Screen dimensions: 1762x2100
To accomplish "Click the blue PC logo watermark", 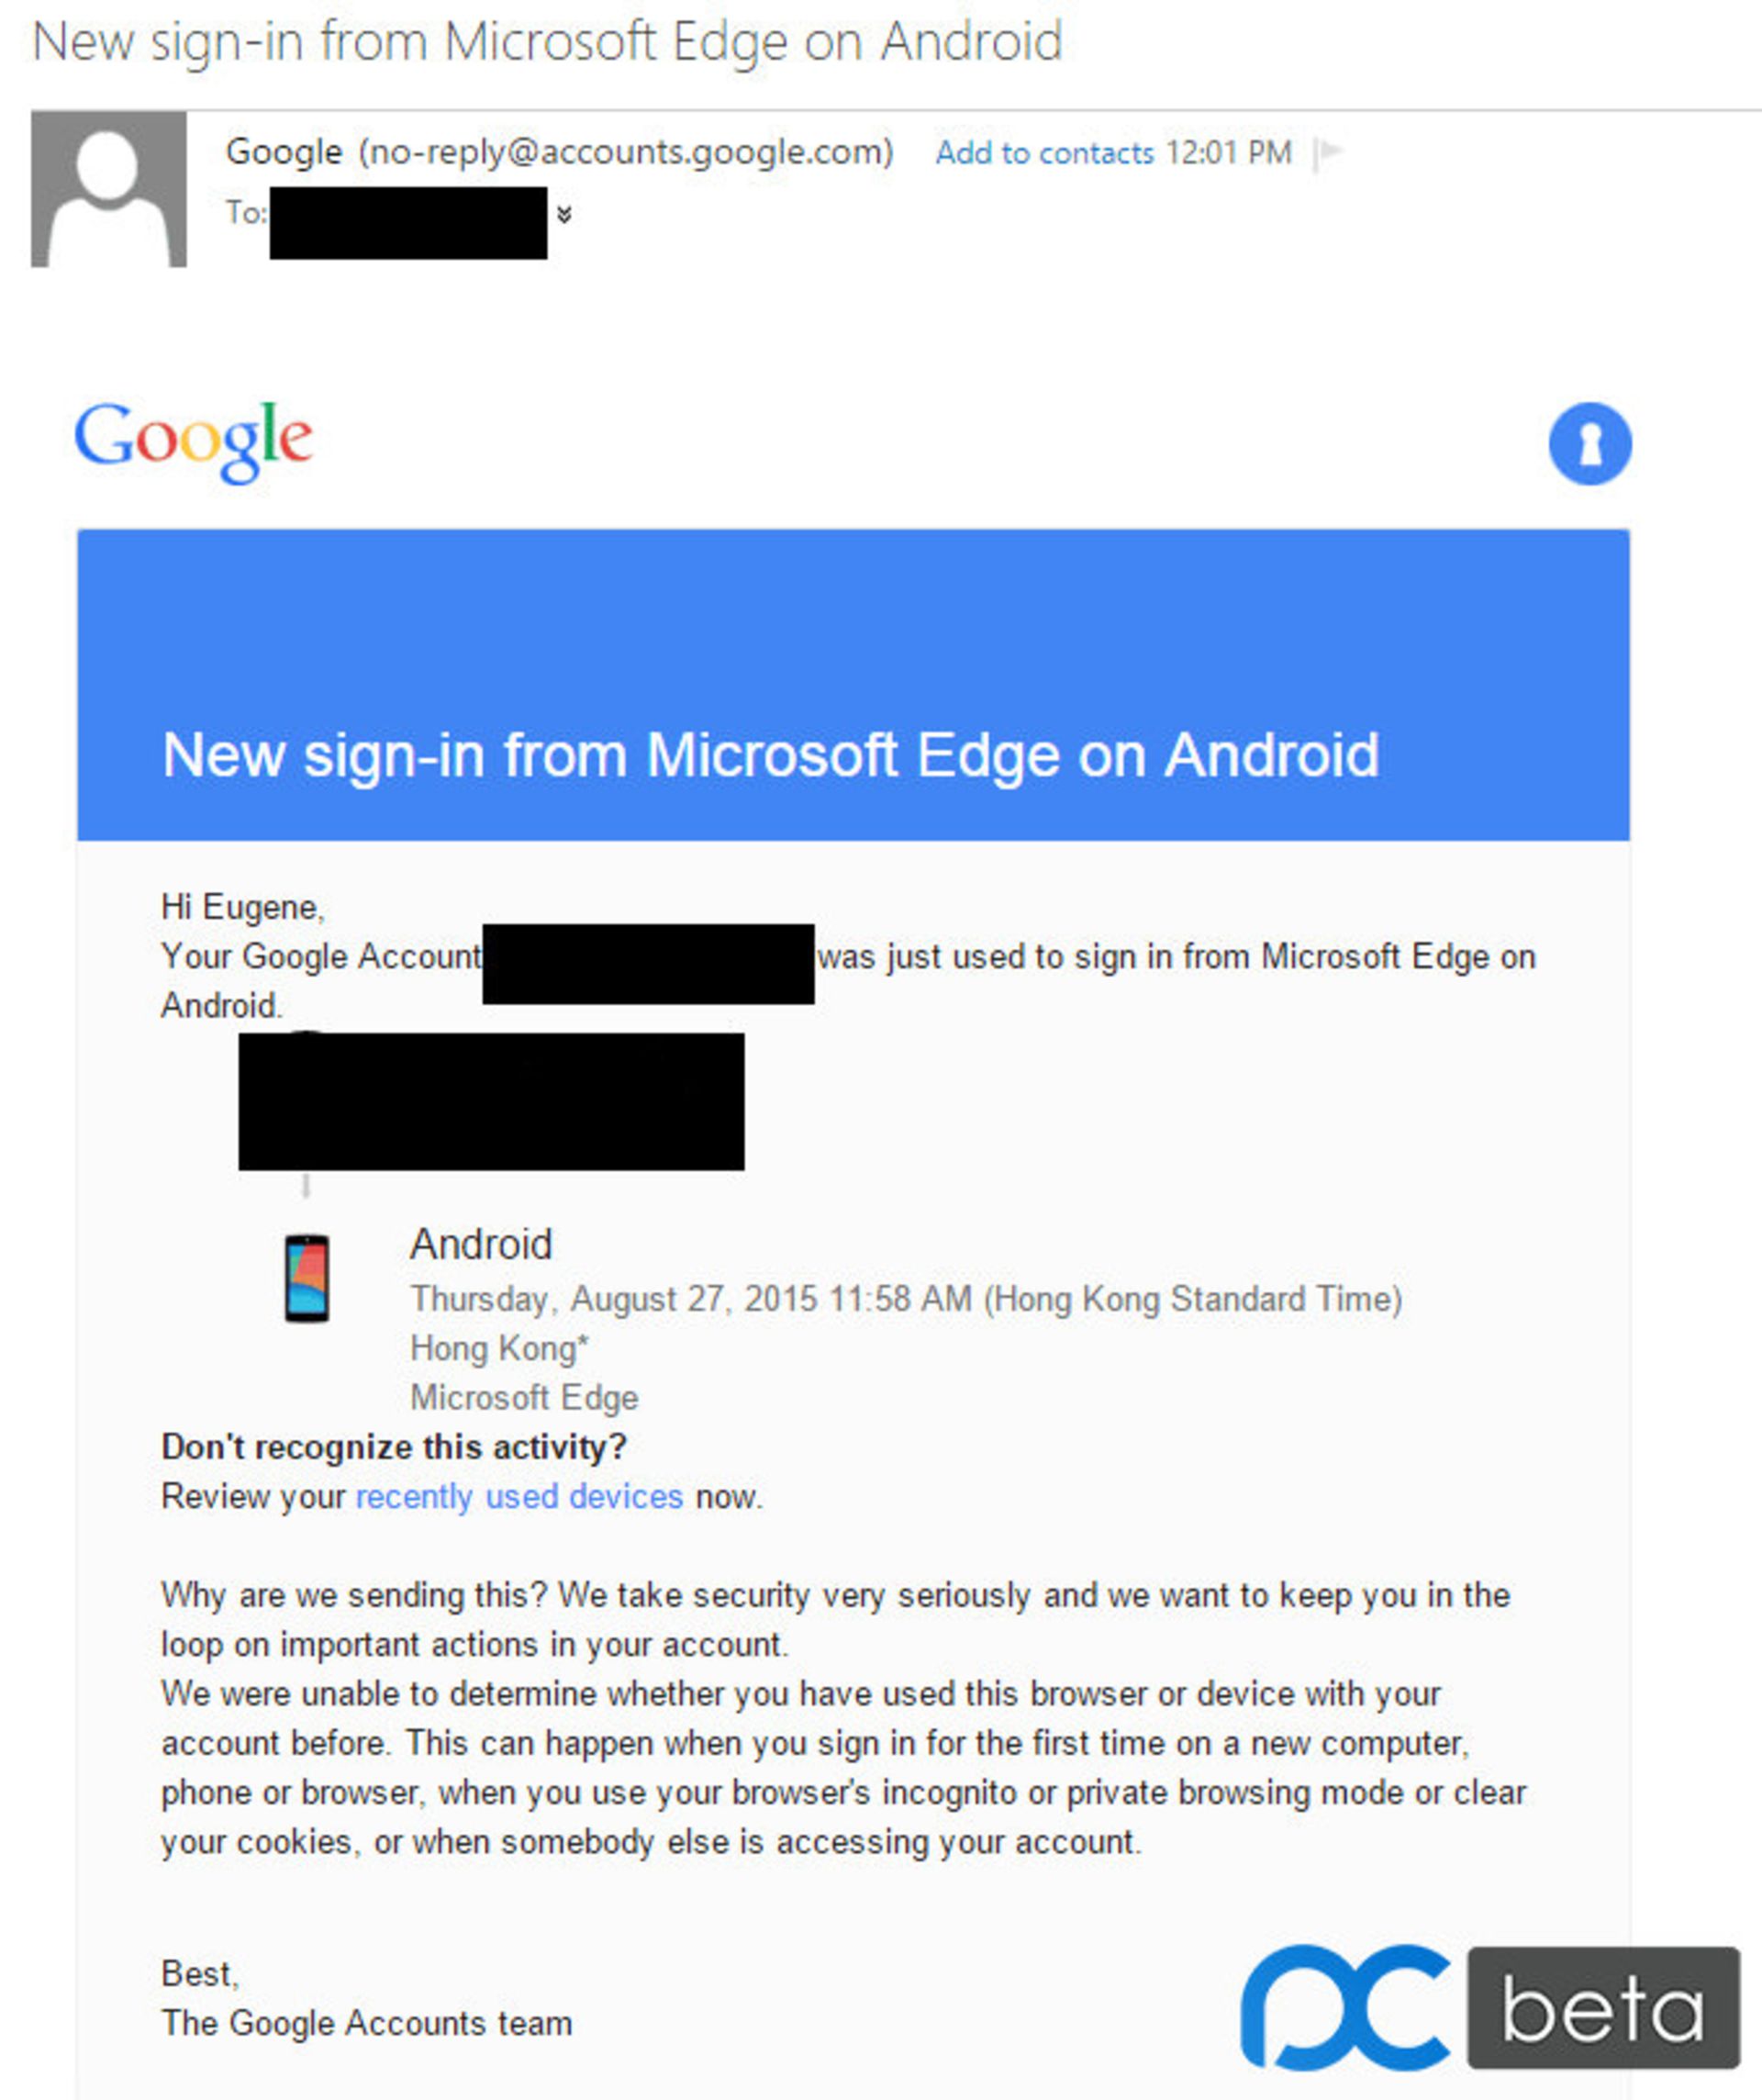I will pos(1346,2006).
